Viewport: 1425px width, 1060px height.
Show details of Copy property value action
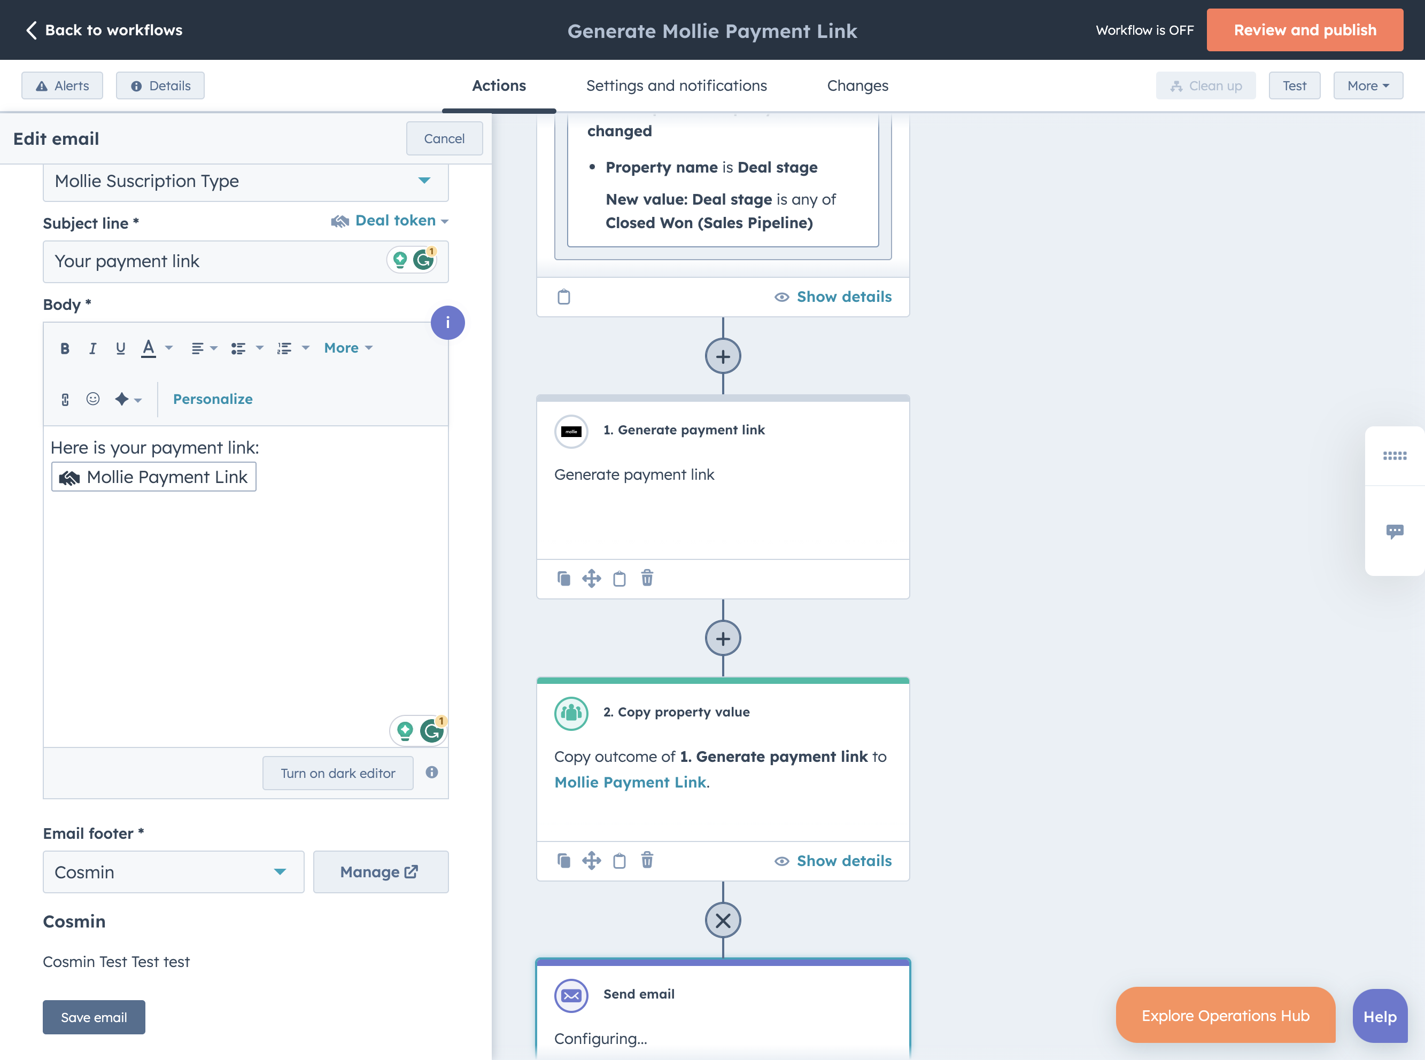tap(833, 861)
